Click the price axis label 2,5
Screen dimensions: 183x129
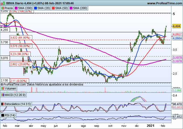click(175, 74)
